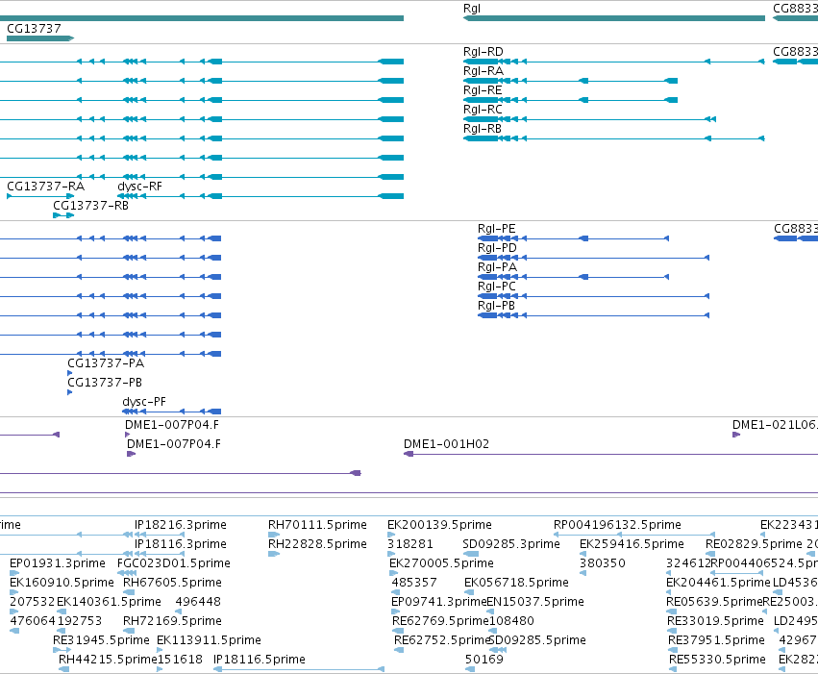This screenshot has height=674, width=818.
Task: Select the FGC023D01.5prime EST label
Action: (174, 563)
